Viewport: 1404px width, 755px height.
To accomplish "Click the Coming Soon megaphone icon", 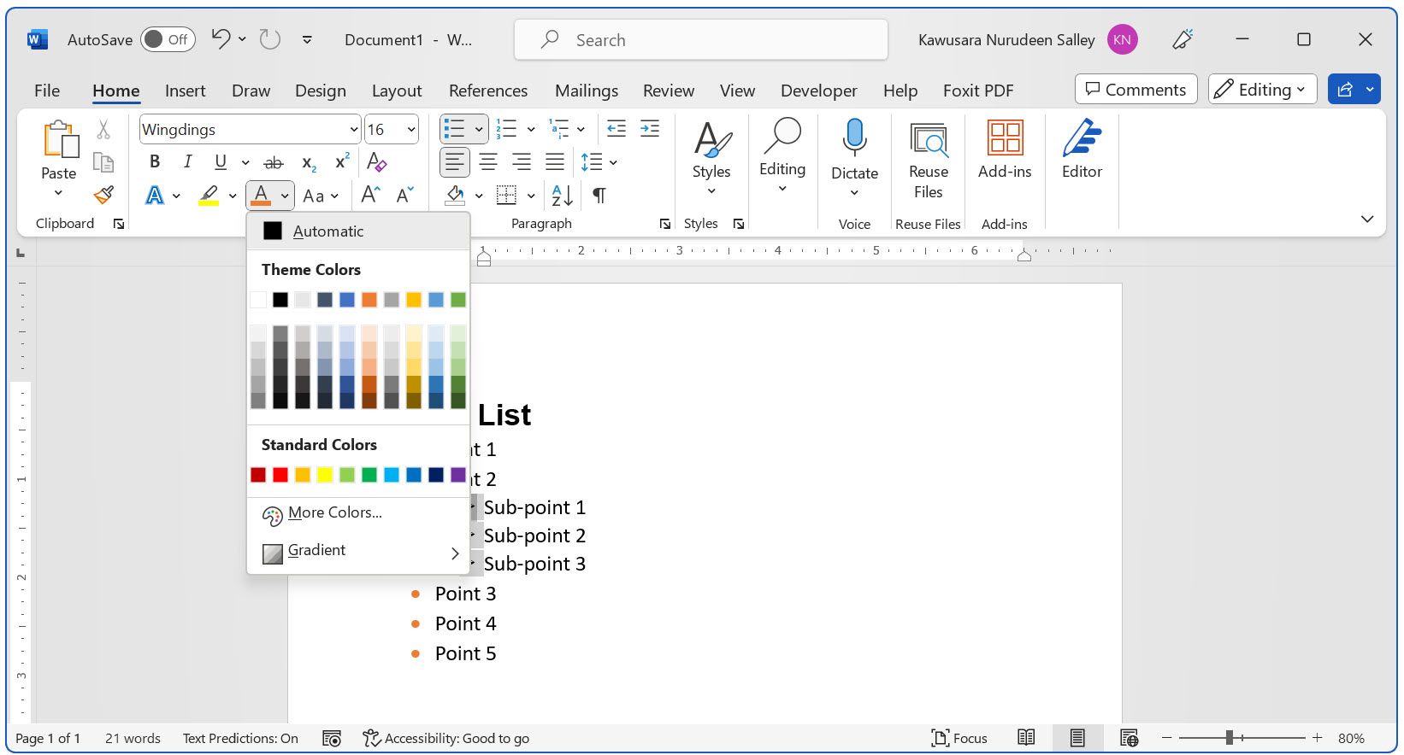I will pyautogui.click(x=1183, y=39).
